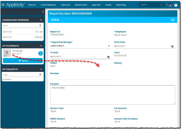
Task: Click the Receipt.gif thumbnail image
Action: click(x=7, y=53)
